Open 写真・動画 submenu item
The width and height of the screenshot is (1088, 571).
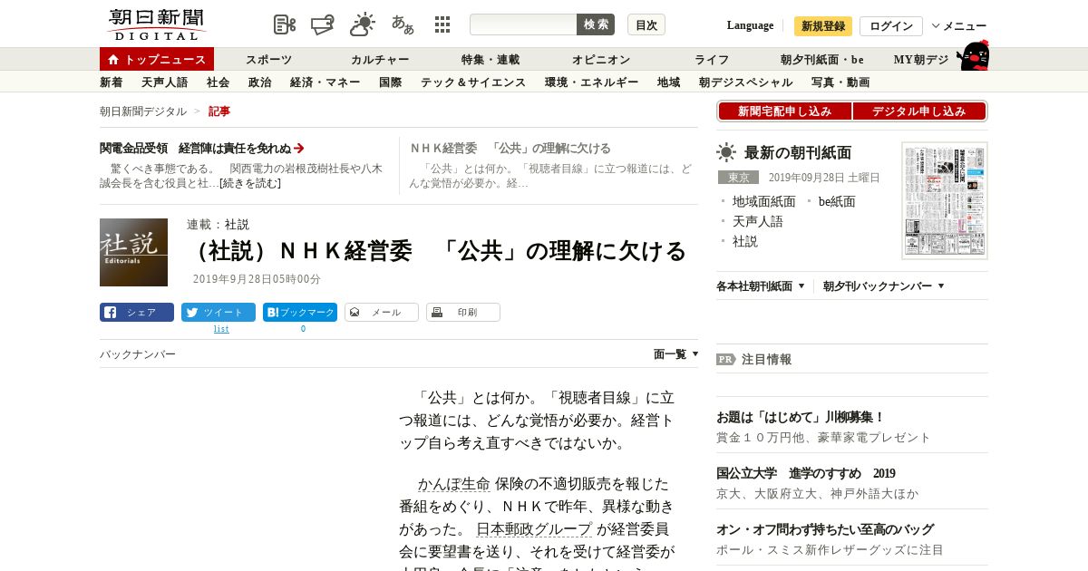(840, 82)
